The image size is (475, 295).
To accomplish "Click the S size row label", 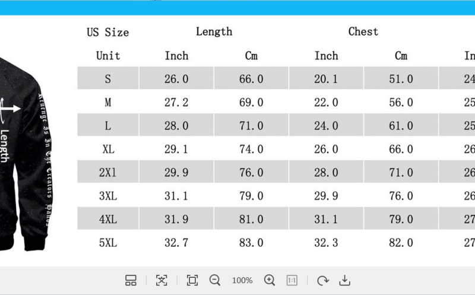I will click(x=108, y=79).
